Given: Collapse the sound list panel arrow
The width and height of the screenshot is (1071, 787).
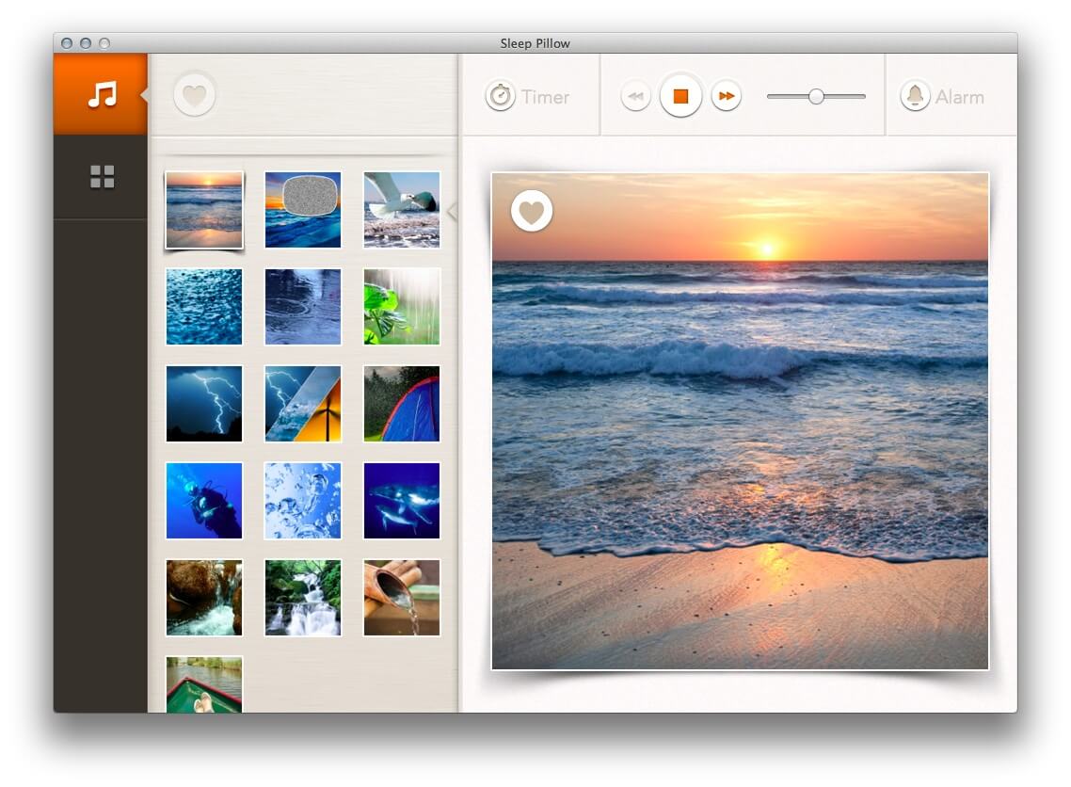Looking at the screenshot, I should [452, 213].
